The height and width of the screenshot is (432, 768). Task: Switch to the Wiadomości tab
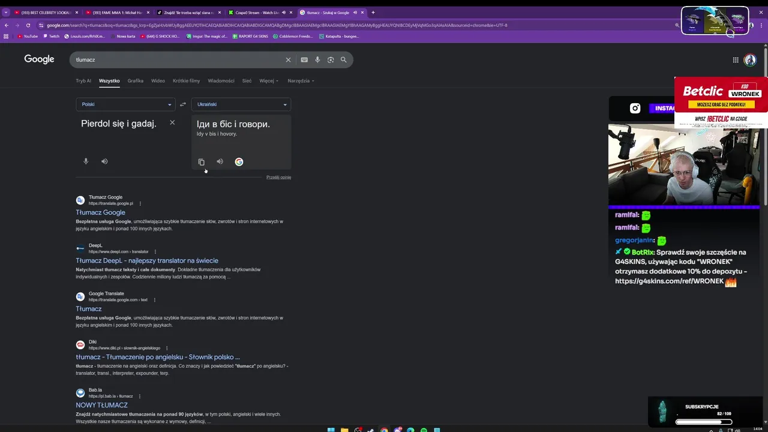(221, 81)
